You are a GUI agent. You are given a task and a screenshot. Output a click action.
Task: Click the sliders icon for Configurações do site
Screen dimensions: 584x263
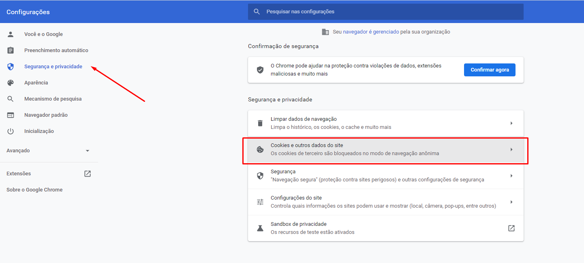click(x=260, y=202)
